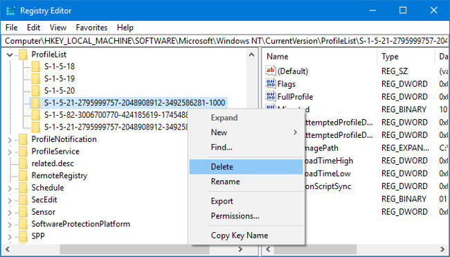Image resolution: width=450 pixels, height=257 pixels.
Task: Click the FullProfile DWORD value icon
Action: 271,97
